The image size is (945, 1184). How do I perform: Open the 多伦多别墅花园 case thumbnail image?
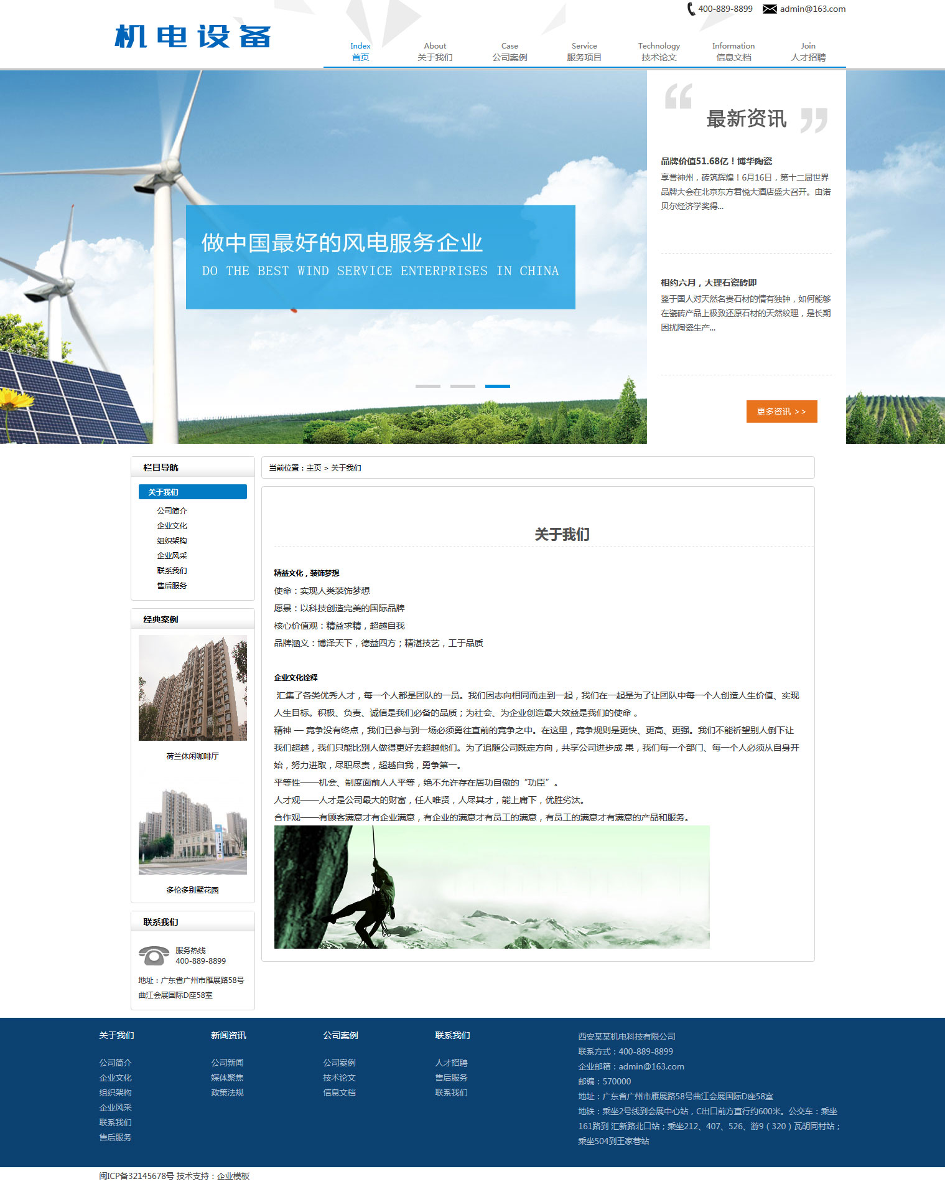[x=192, y=831]
